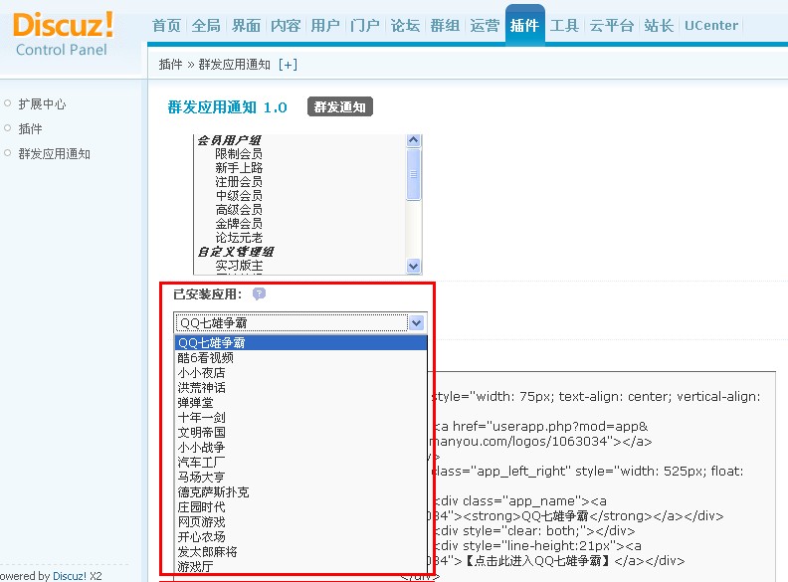The image size is (788, 582).
Task: Open the 群组 tab
Action: pyautogui.click(x=445, y=26)
